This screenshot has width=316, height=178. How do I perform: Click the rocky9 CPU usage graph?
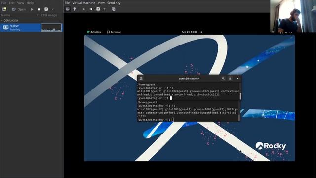[51, 28]
